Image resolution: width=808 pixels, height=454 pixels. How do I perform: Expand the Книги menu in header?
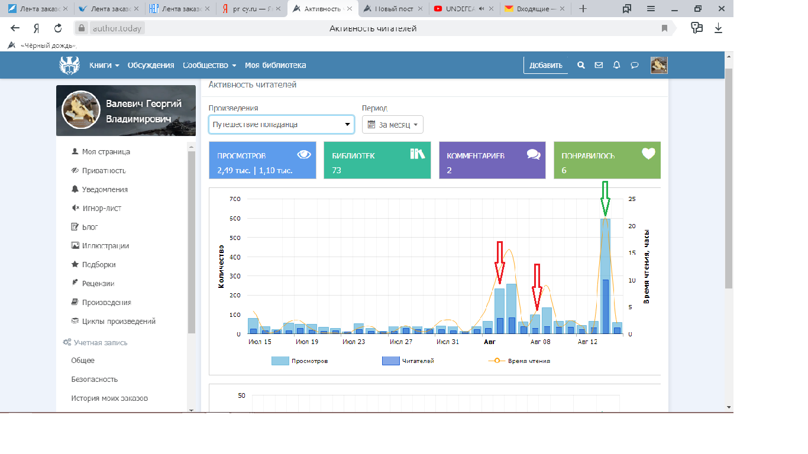pyautogui.click(x=104, y=66)
